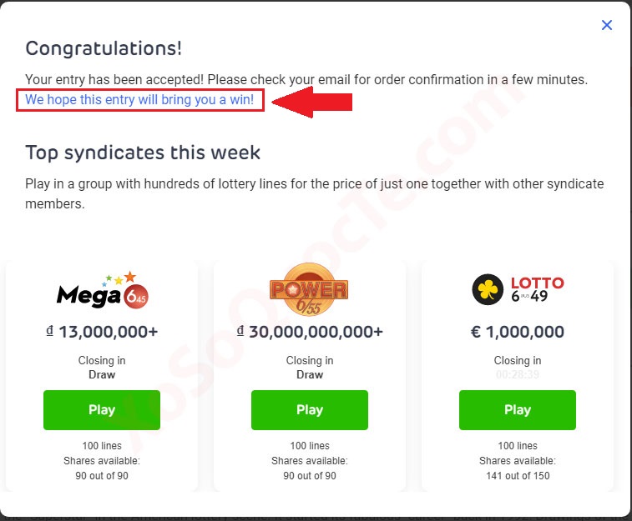The height and width of the screenshot is (521, 632).
Task: Click the 'Congratulations!' heading
Action: (x=104, y=48)
